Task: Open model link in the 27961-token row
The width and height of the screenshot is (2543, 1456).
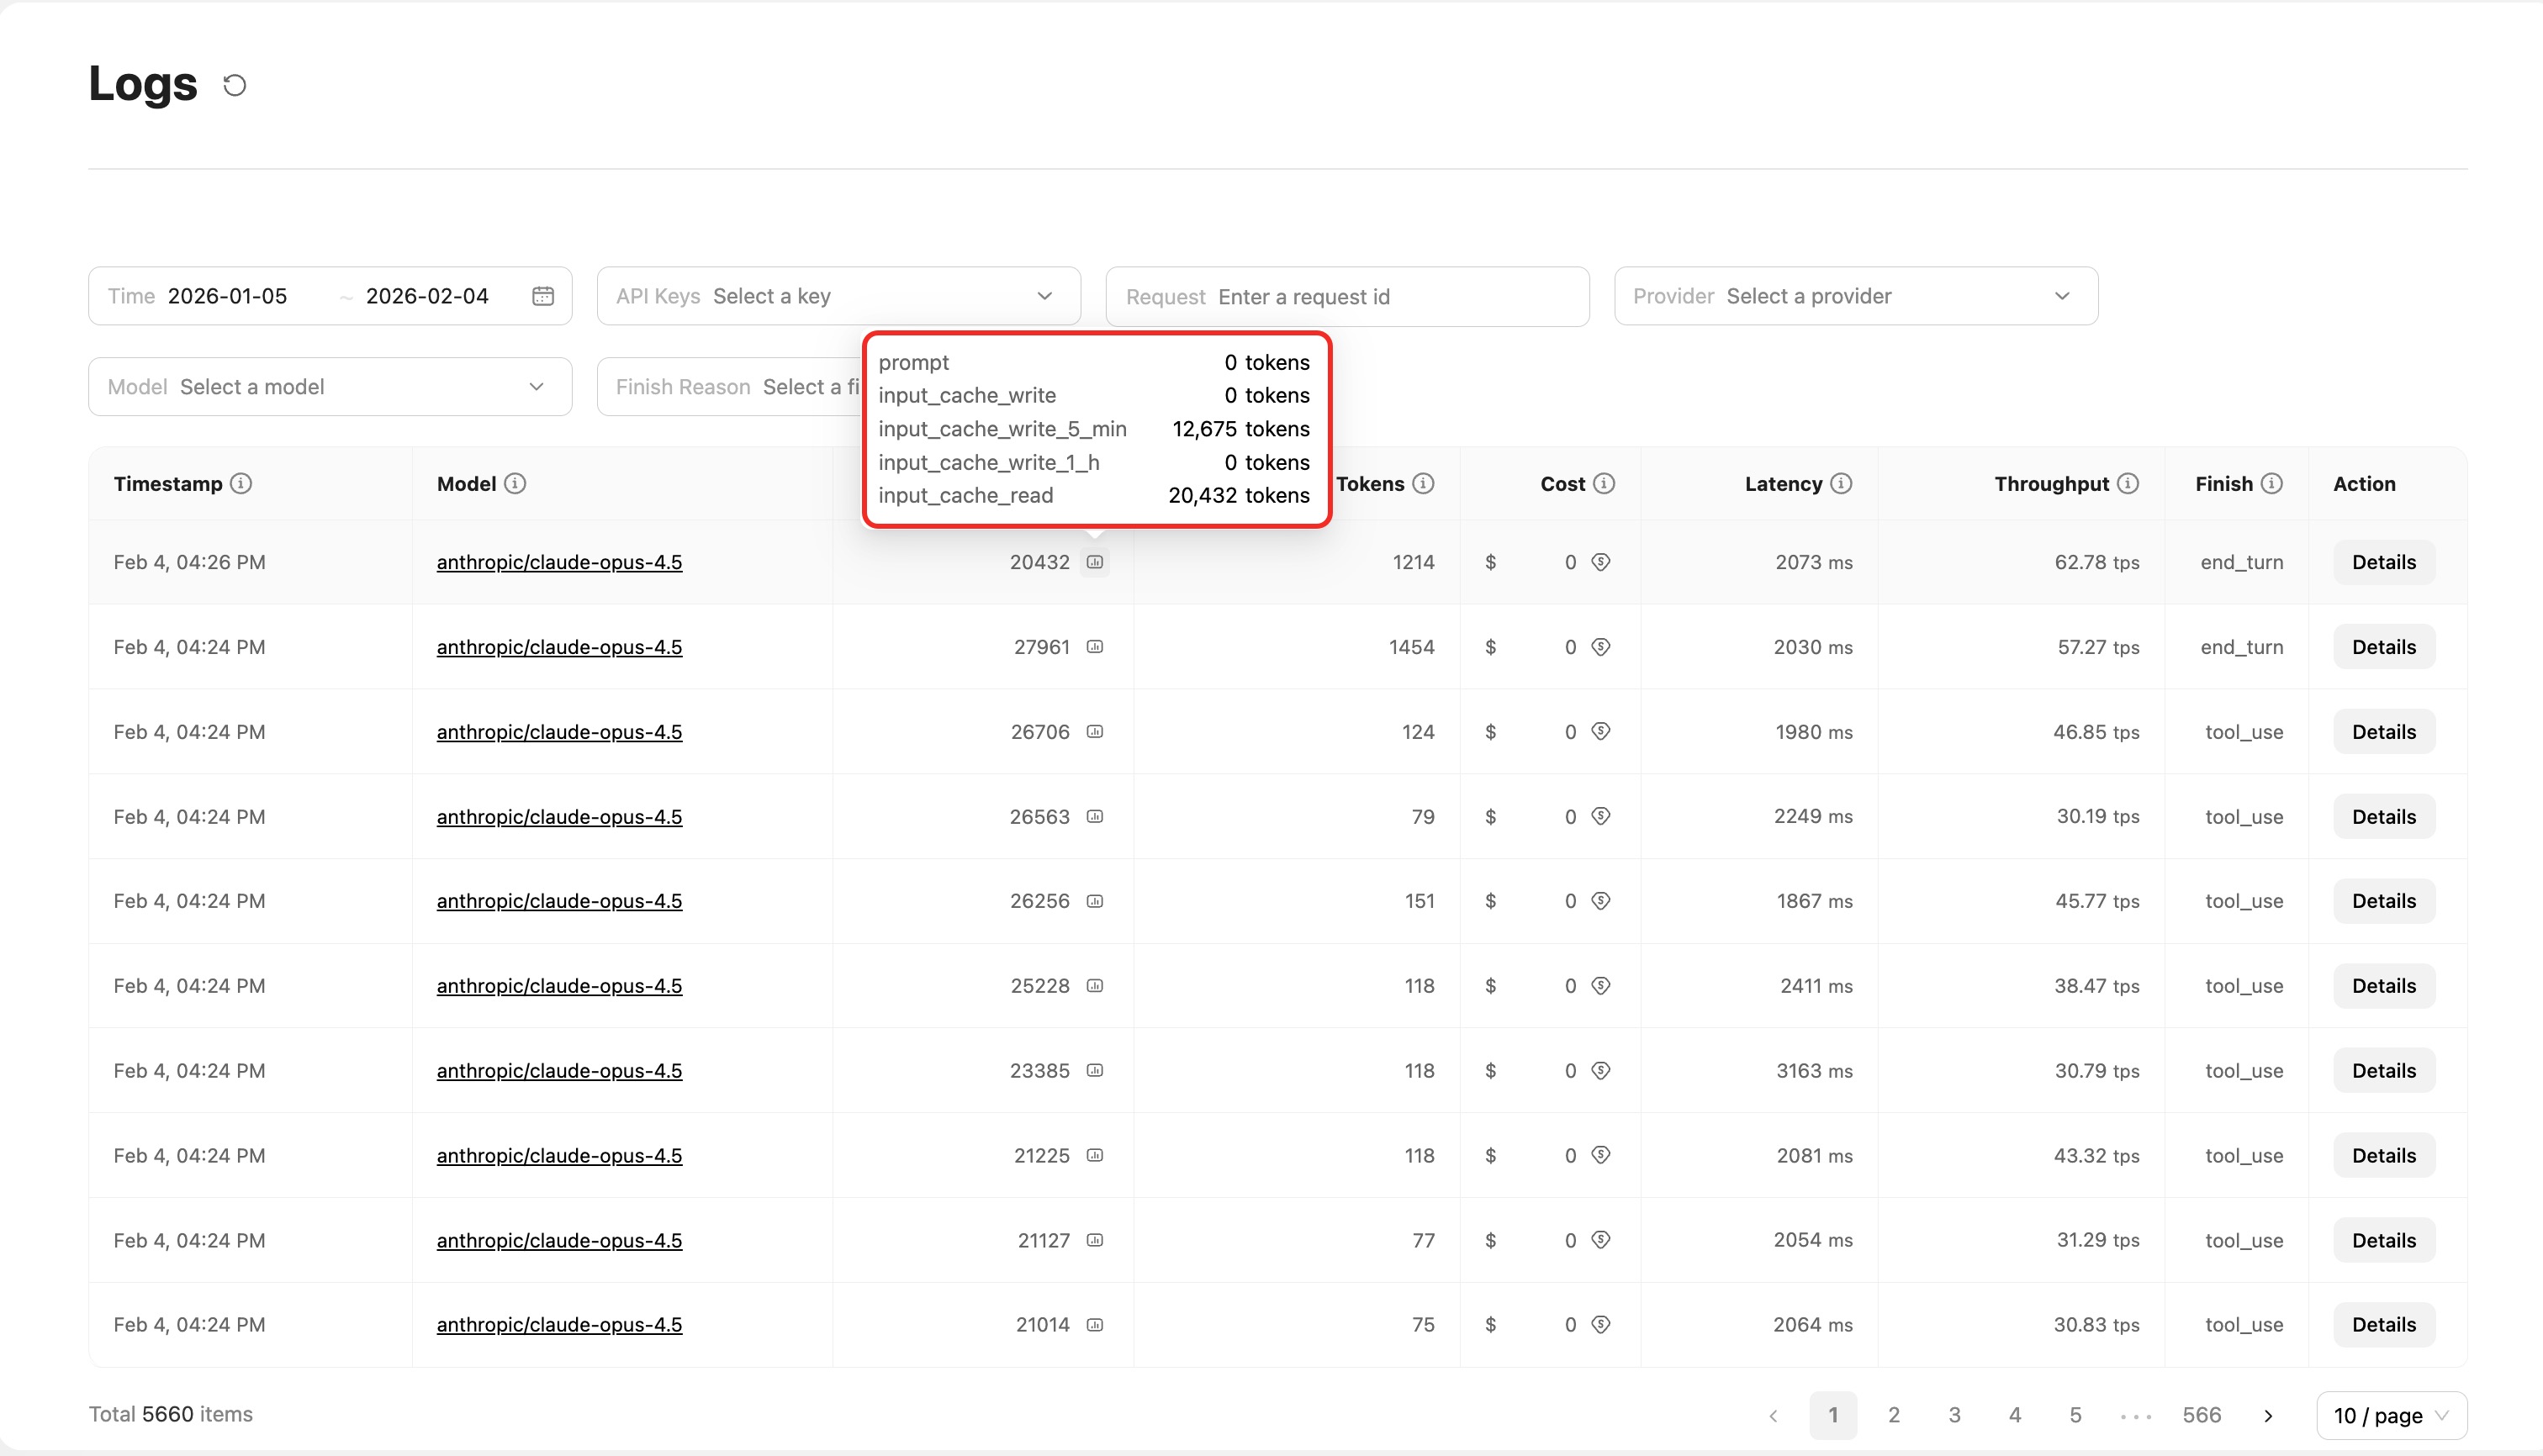Action: tap(559, 647)
